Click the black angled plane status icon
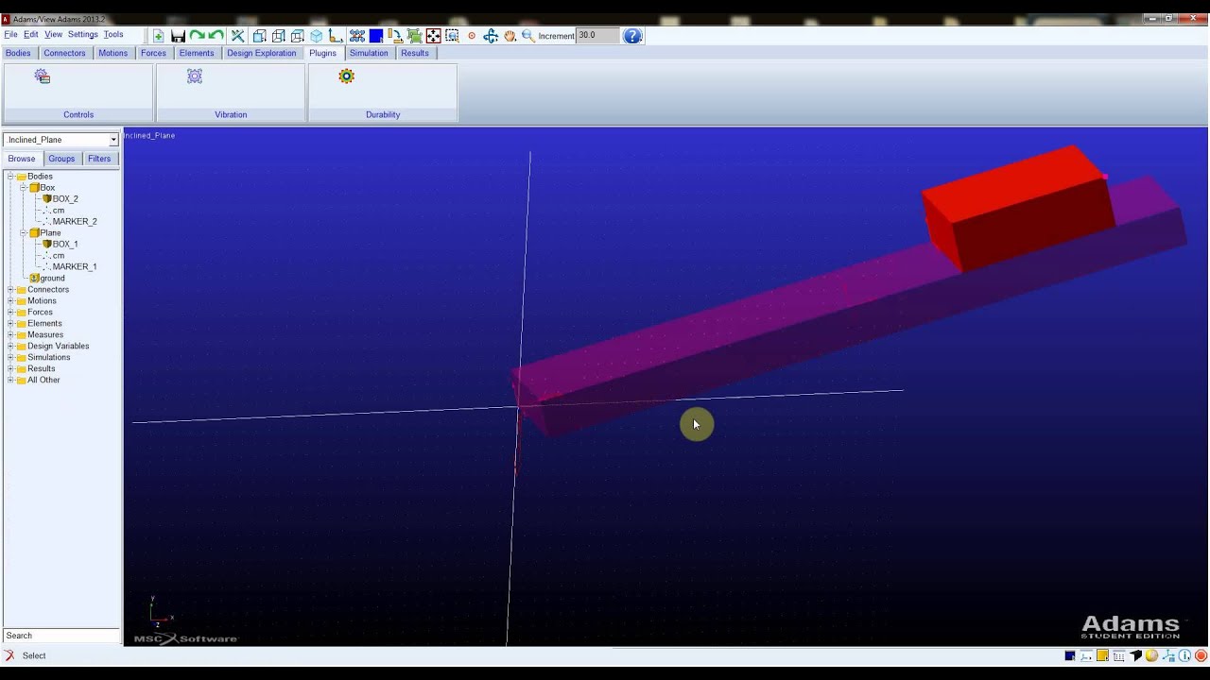The width and height of the screenshot is (1210, 680). click(1135, 655)
